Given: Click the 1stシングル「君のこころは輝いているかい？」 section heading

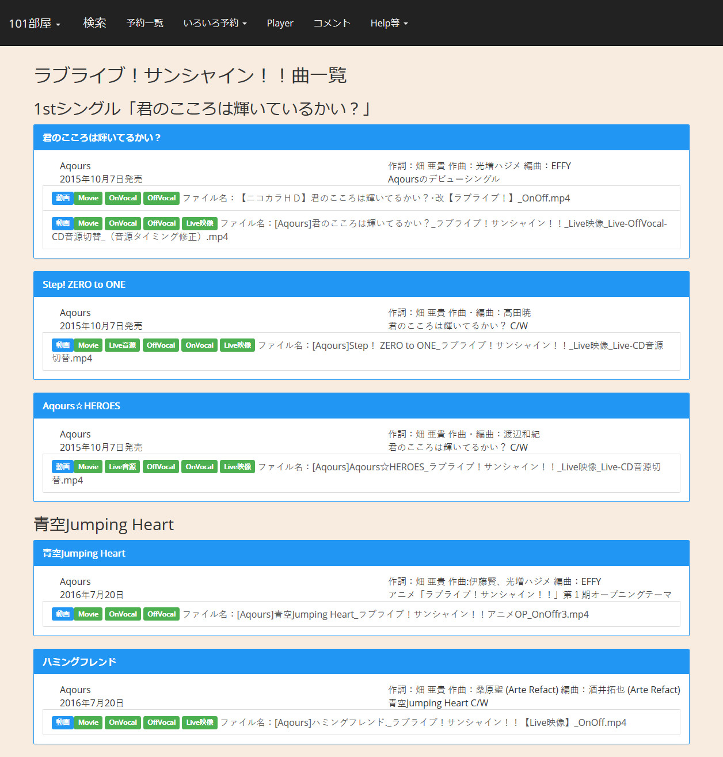Looking at the screenshot, I should pyautogui.click(x=204, y=108).
